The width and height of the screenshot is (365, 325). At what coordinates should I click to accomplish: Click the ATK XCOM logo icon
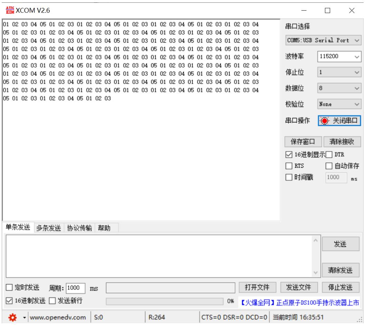10,10
